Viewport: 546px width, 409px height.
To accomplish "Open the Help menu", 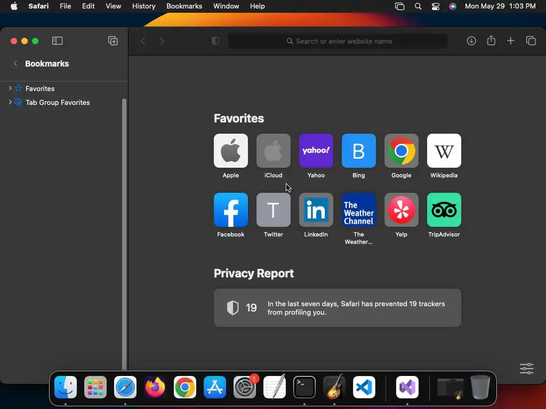I will coord(258,6).
